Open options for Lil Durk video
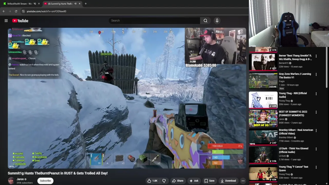 point(316,149)
